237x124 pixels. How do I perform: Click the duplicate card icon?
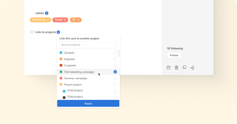pos(184,67)
